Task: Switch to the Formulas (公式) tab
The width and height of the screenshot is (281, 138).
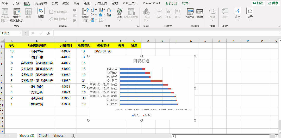Action: [55, 3]
